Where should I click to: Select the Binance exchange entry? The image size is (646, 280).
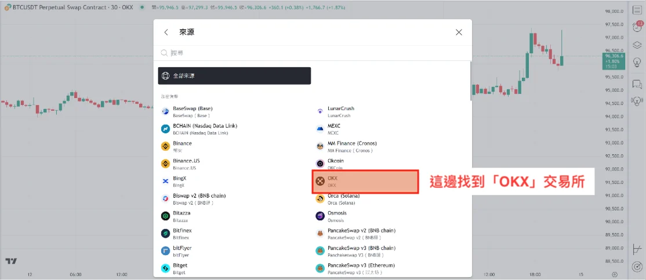click(234, 147)
